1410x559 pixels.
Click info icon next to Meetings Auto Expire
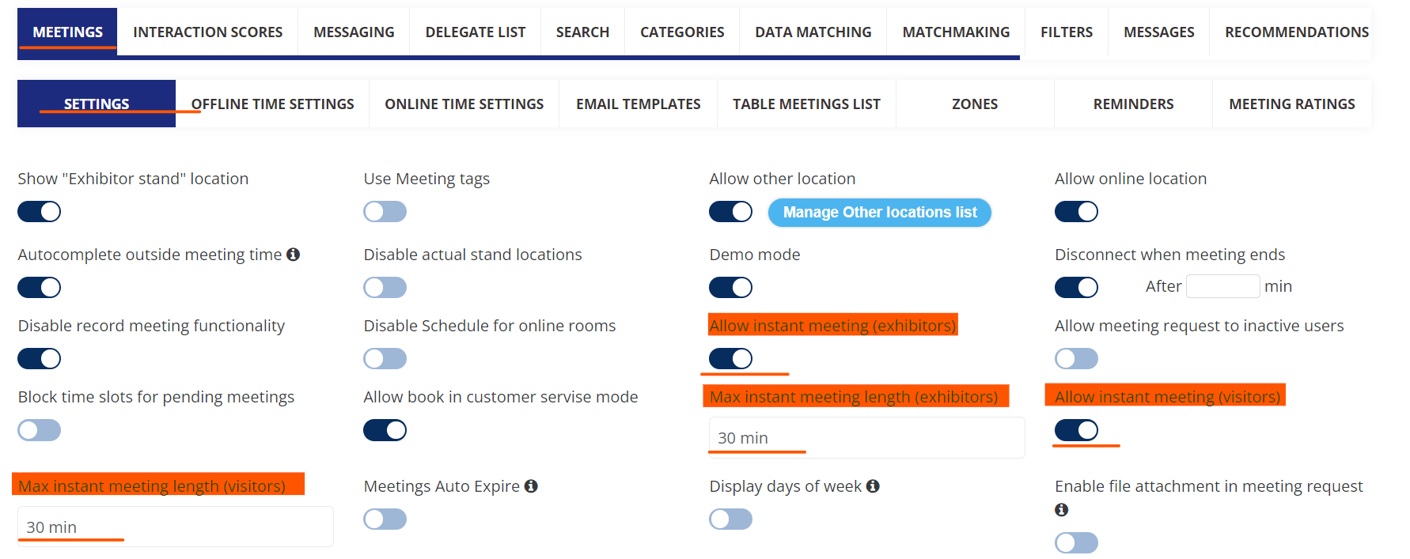pos(531,486)
